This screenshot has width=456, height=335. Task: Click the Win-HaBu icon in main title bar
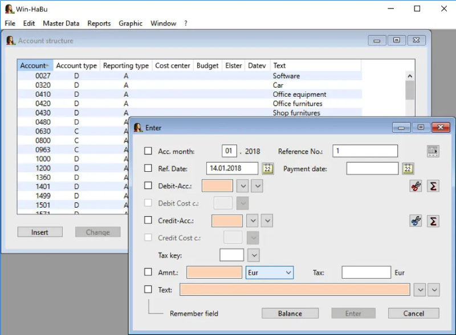[9, 9]
